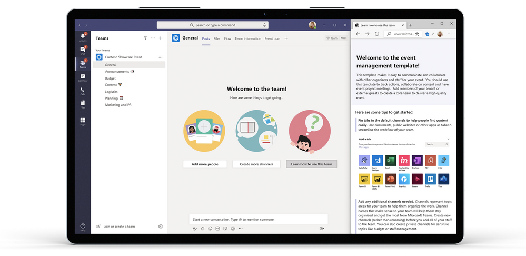Click the Search or type a command box
The height and width of the screenshot is (256, 526).
coord(212,25)
